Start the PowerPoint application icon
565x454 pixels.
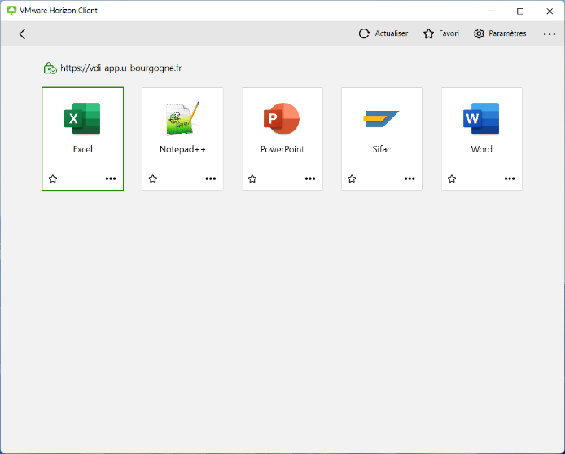(282, 119)
